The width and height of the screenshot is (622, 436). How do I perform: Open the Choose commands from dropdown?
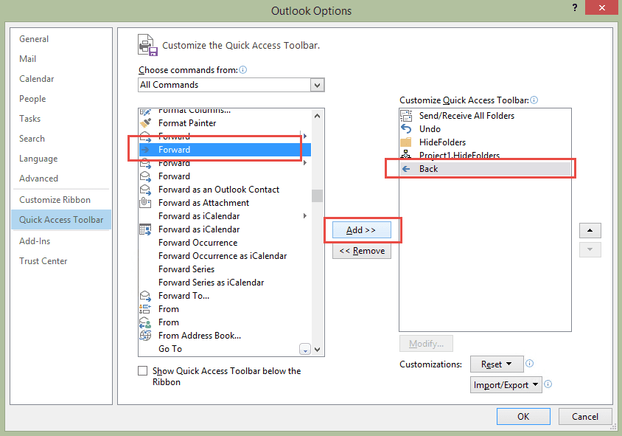coord(317,85)
